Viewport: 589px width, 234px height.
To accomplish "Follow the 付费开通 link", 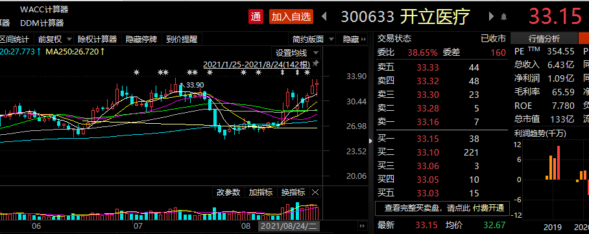I will [488, 207].
